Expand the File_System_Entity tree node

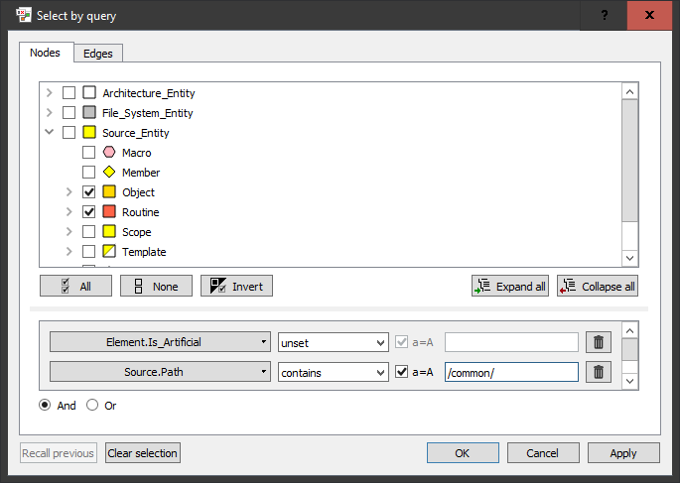click(x=49, y=113)
